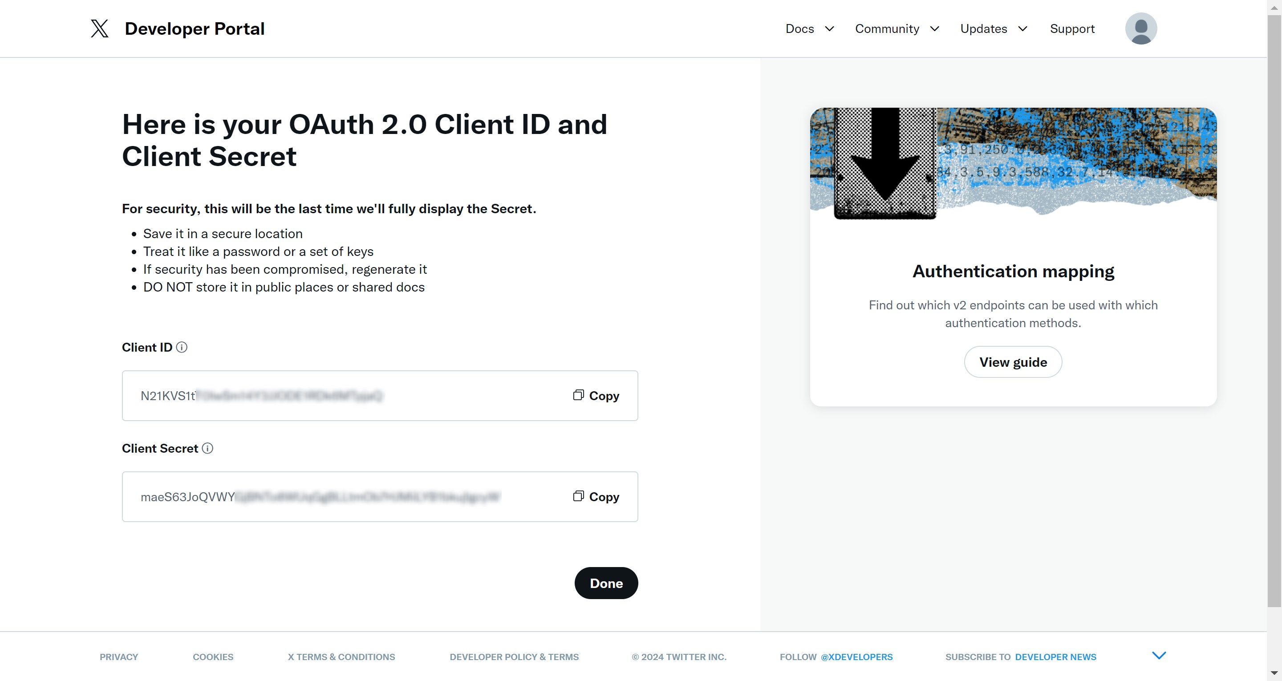Click the user profile avatar icon
This screenshot has height=681, width=1282.
point(1140,29)
